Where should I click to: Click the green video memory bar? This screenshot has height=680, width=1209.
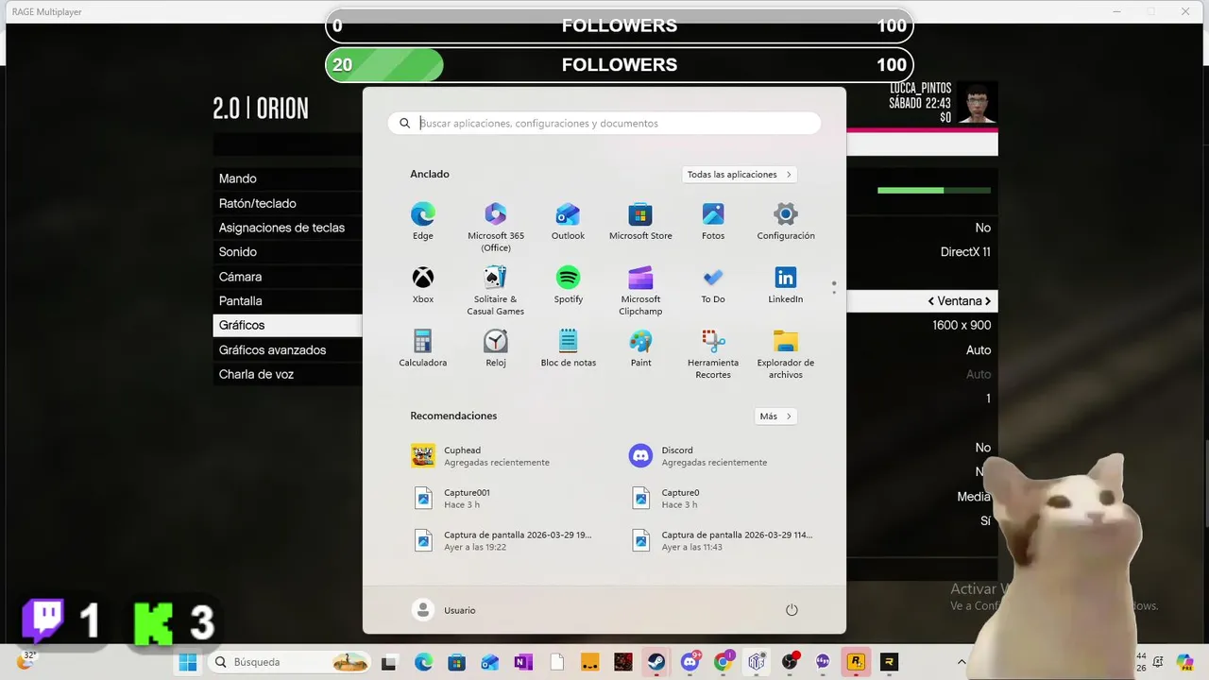click(x=933, y=191)
